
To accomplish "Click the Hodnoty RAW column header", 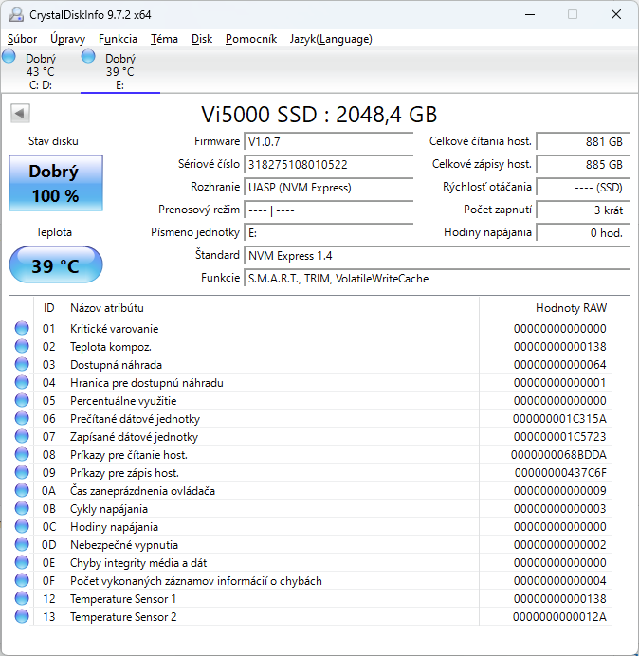I will (546, 308).
